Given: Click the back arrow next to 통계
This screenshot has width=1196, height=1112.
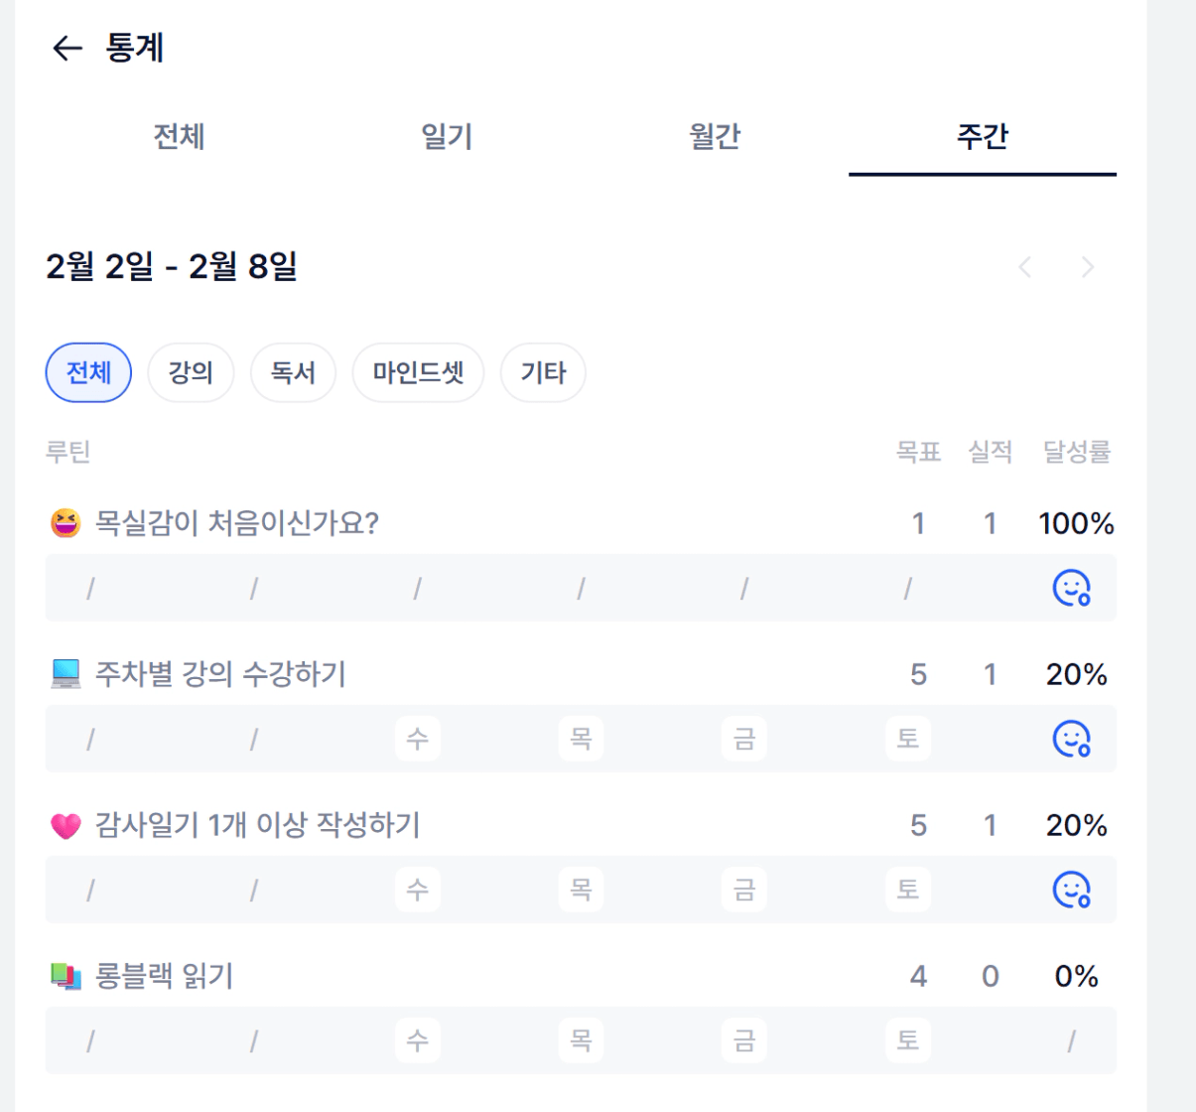Looking at the screenshot, I should [x=66, y=48].
